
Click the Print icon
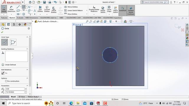coord(50,2)
